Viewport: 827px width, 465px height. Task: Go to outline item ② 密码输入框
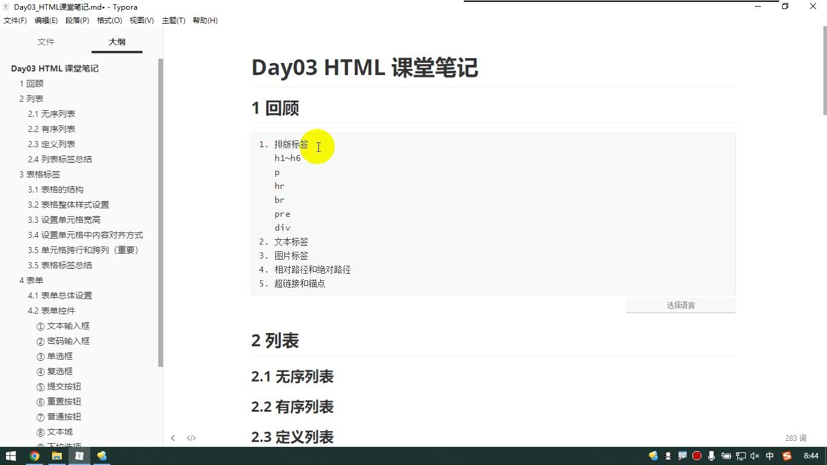(63, 341)
